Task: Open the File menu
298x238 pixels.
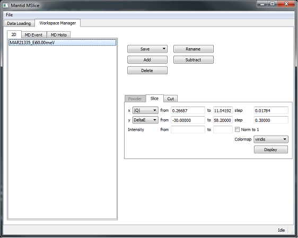Action: pos(10,15)
